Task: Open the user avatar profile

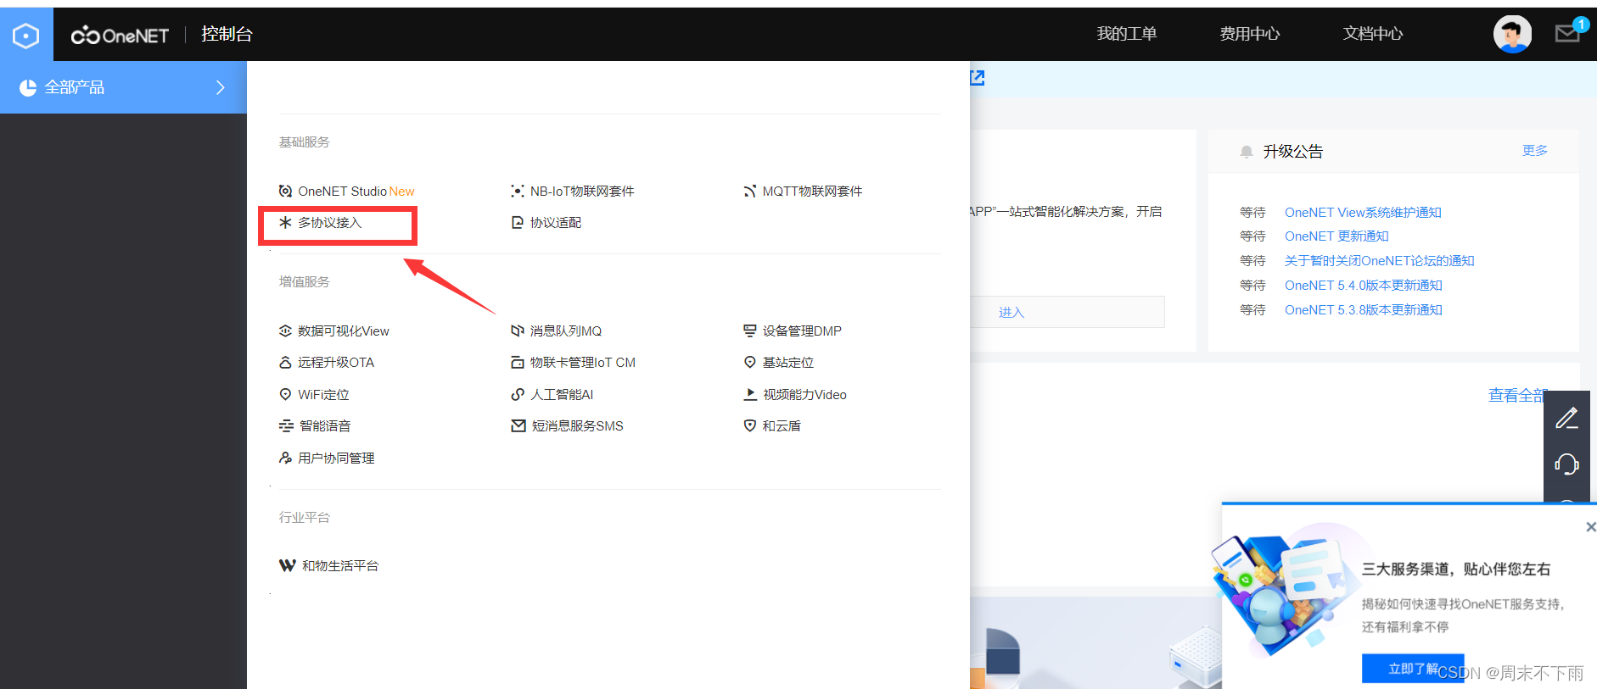Action: click(x=1512, y=34)
